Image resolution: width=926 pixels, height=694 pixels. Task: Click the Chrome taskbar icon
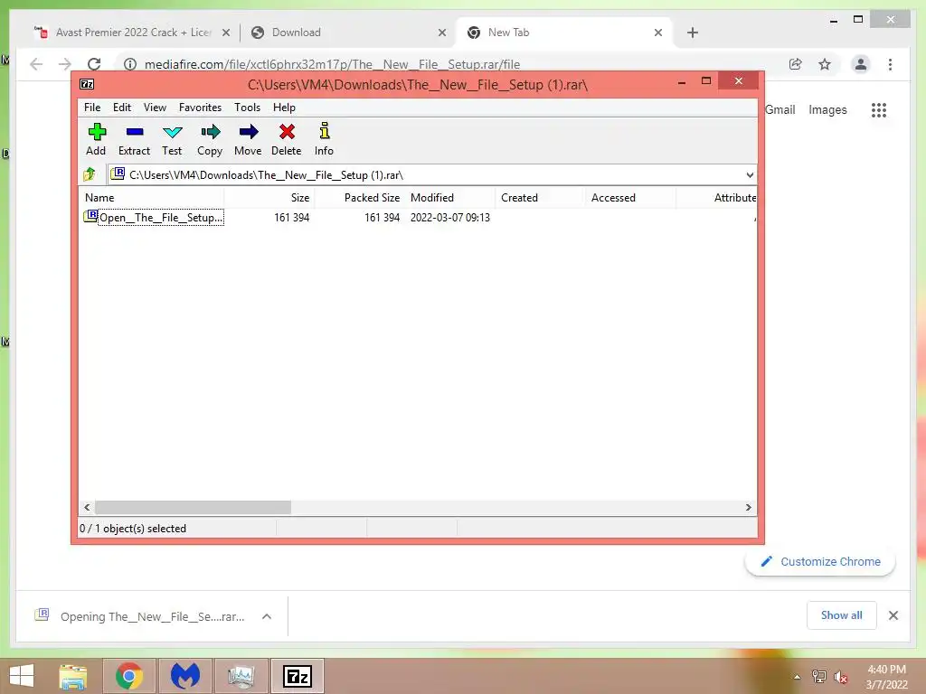128,676
